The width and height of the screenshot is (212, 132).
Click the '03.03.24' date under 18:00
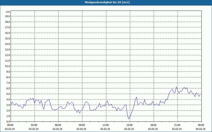[153, 129]
